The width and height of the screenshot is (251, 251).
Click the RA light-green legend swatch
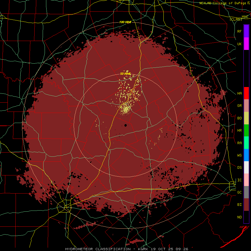tap(246, 143)
